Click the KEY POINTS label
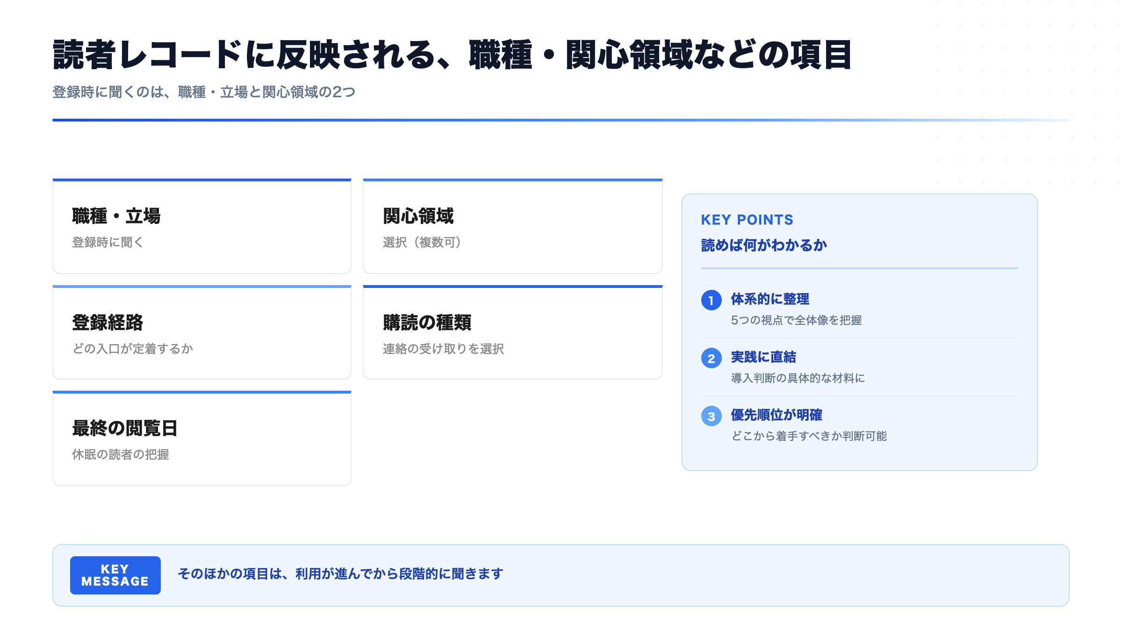Viewport: 1122px width, 631px height. (x=747, y=220)
